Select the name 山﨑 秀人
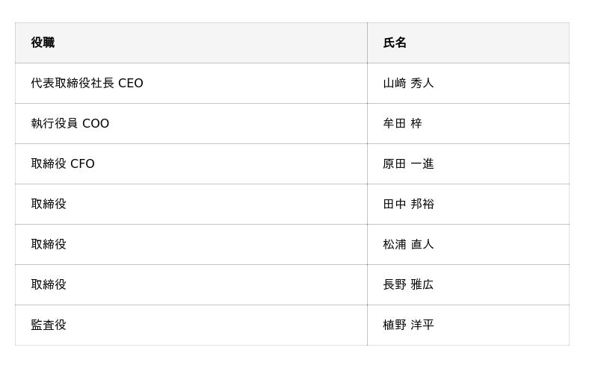 click(x=408, y=83)
